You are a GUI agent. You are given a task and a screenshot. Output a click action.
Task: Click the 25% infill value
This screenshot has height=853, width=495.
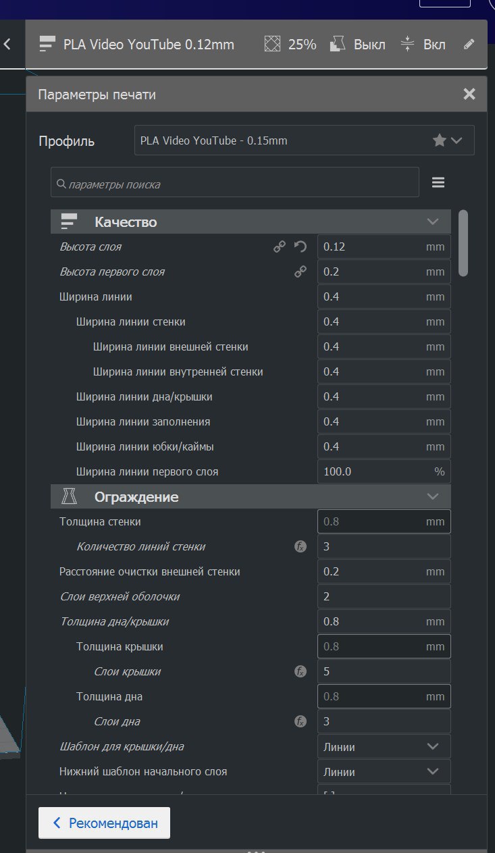tap(302, 45)
